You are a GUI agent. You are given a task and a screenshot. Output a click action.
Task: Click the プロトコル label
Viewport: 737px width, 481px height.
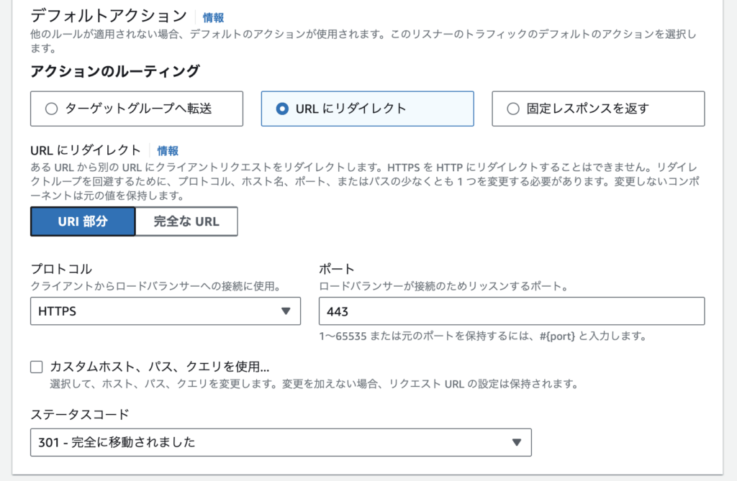coord(61,269)
